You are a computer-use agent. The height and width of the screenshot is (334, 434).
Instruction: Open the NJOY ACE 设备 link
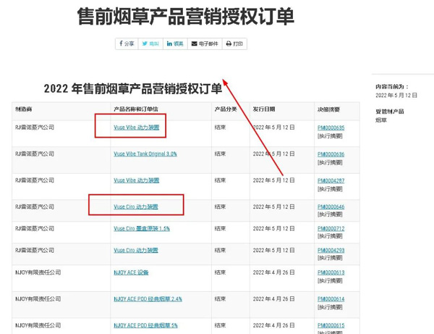click(x=131, y=272)
